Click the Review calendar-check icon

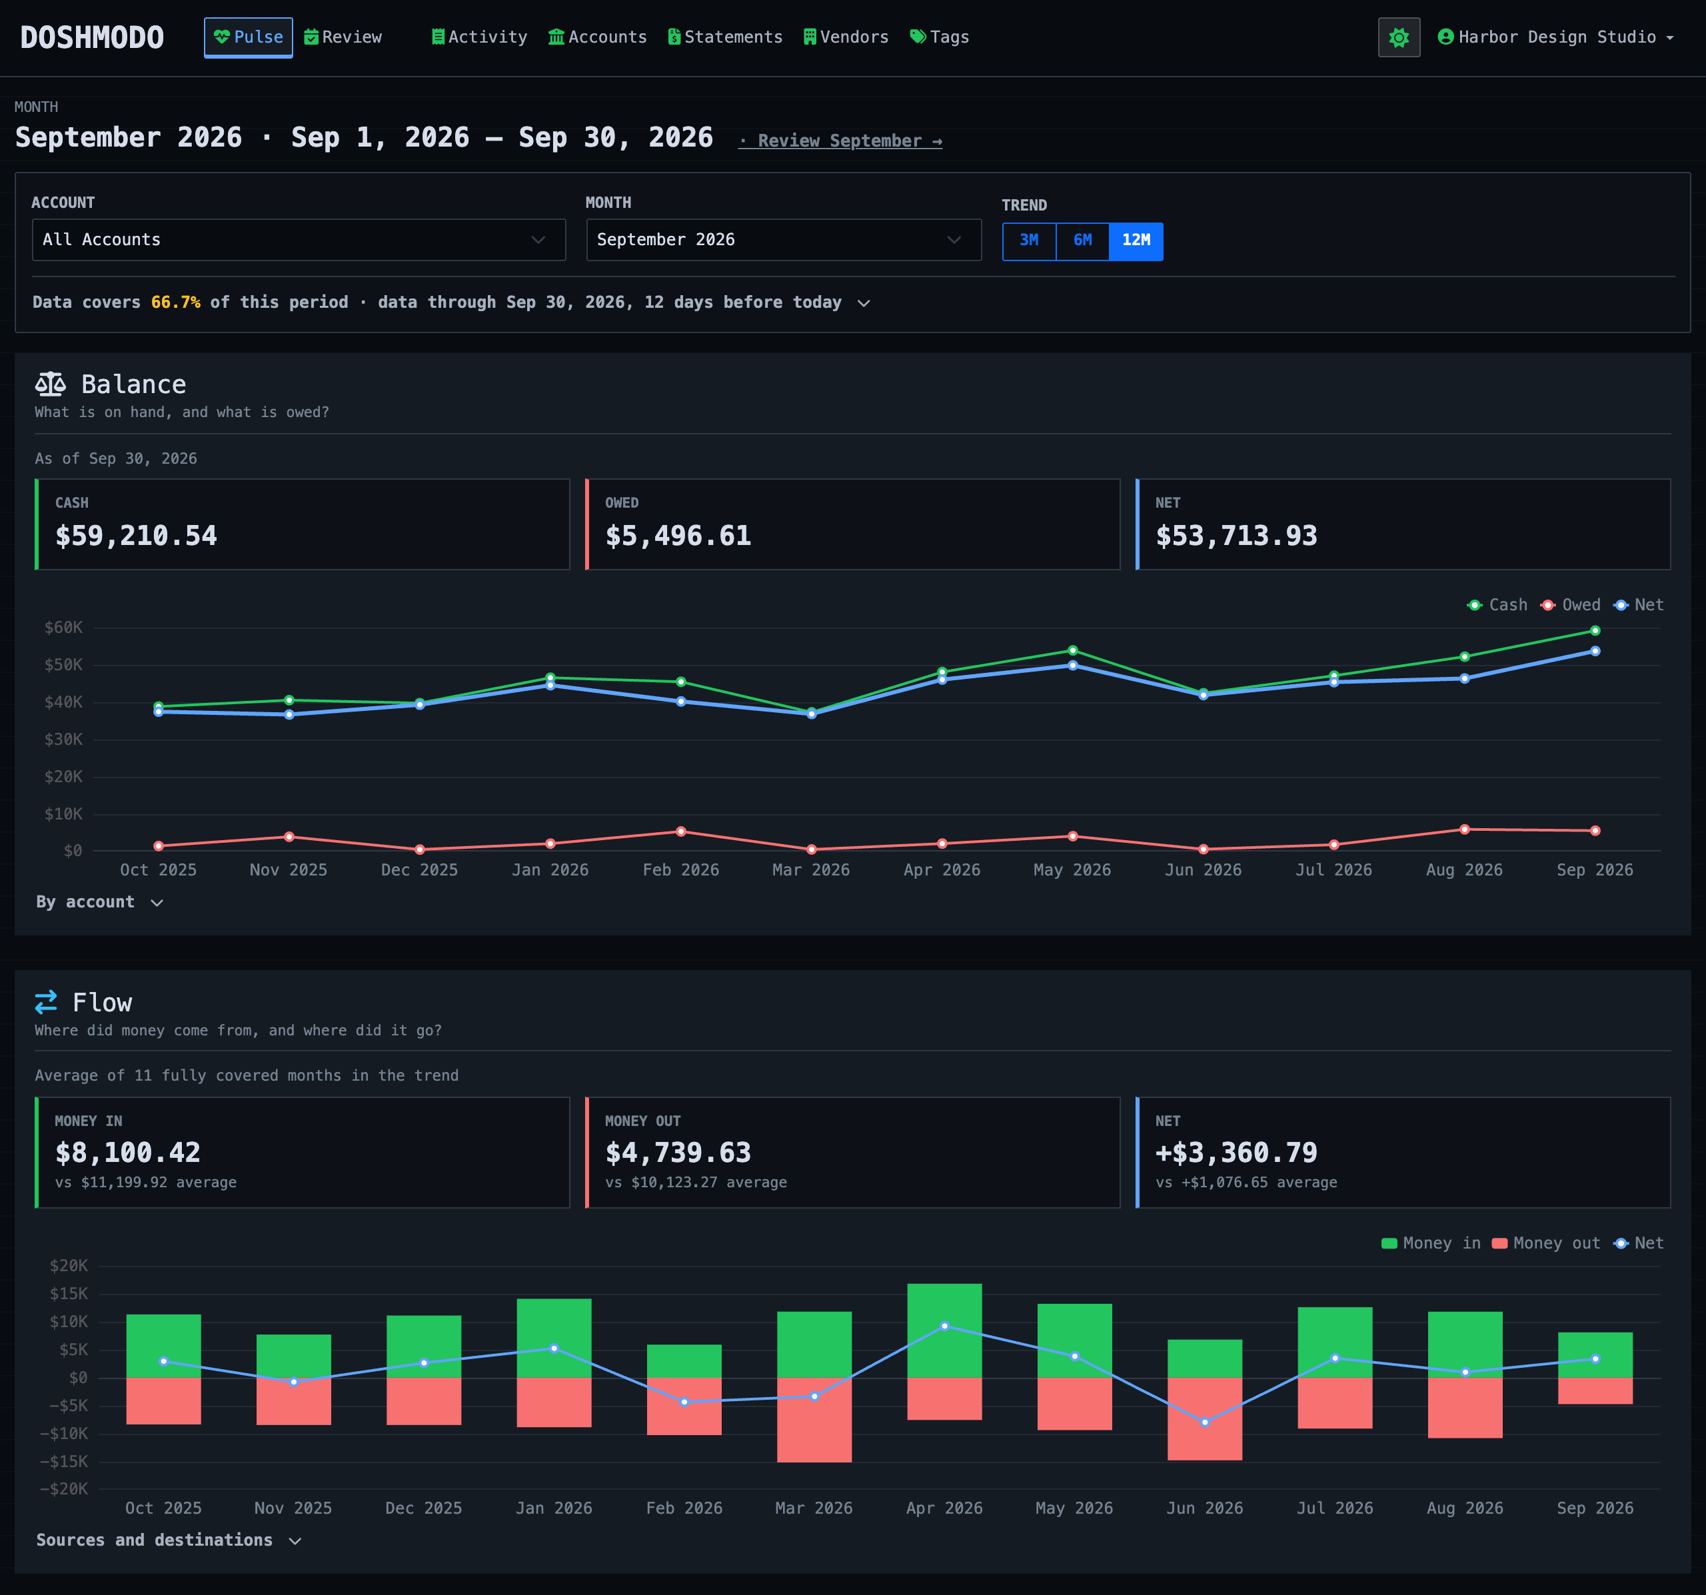[x=311, y=37]
